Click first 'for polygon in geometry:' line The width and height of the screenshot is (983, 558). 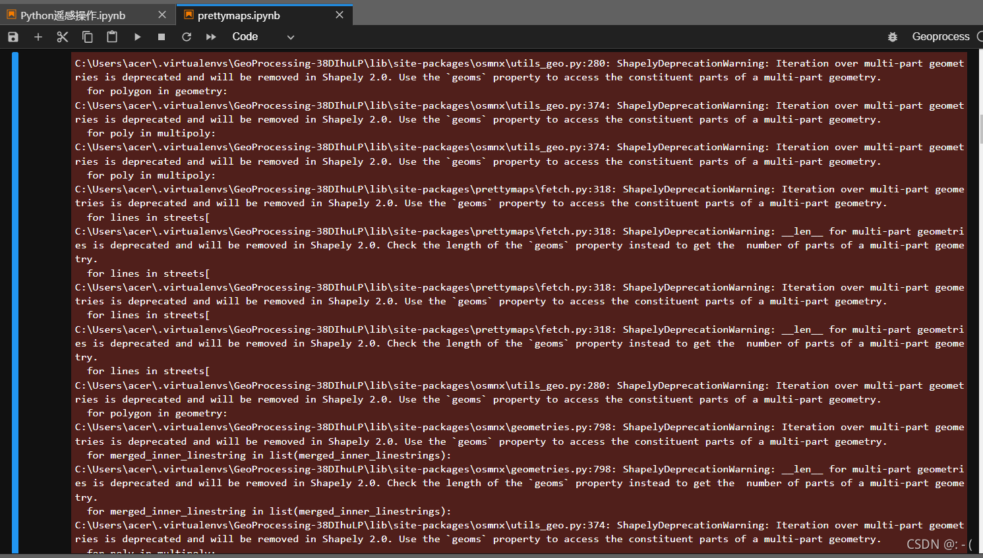pos(157,91)
